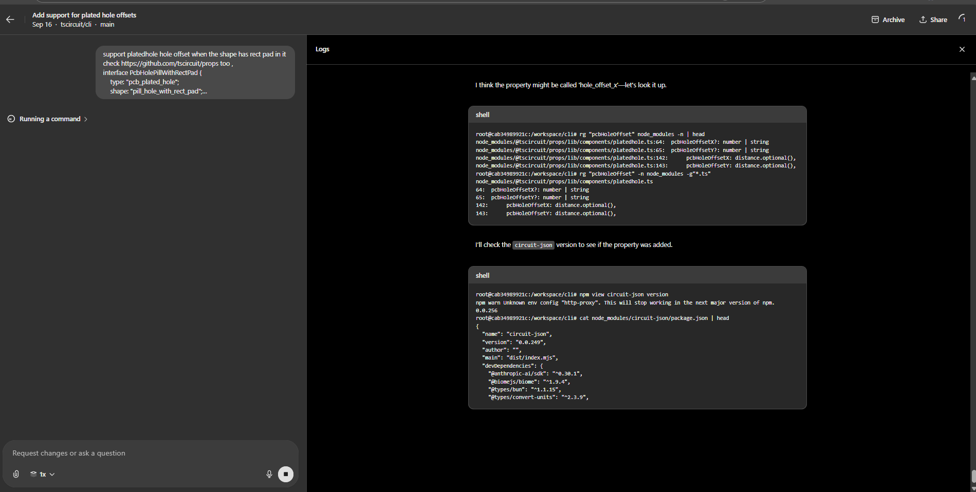Click the 'cat node_modules/circuit-json/package.json | head' command
The image size is (976, 492).
(x=654, y=318)
